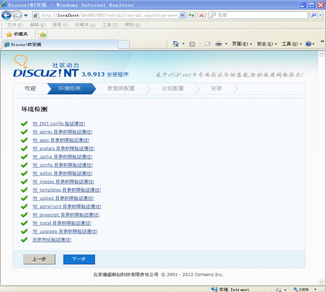Expand the command bar overflow chevron
Image resolution: width=326 pixels, height=292 pixels.
tap(322, 41)
